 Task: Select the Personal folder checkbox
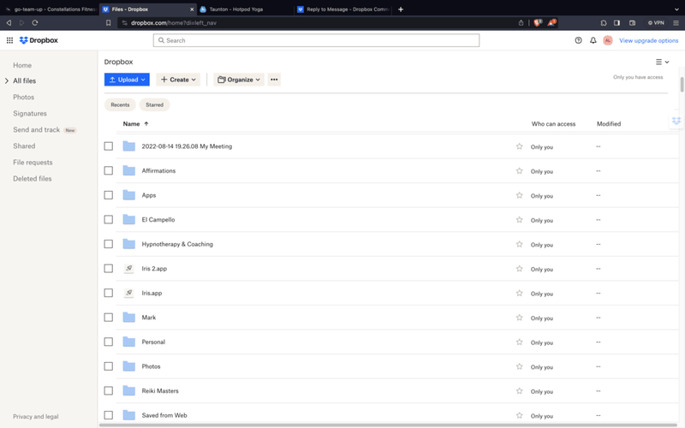[109, 342]
